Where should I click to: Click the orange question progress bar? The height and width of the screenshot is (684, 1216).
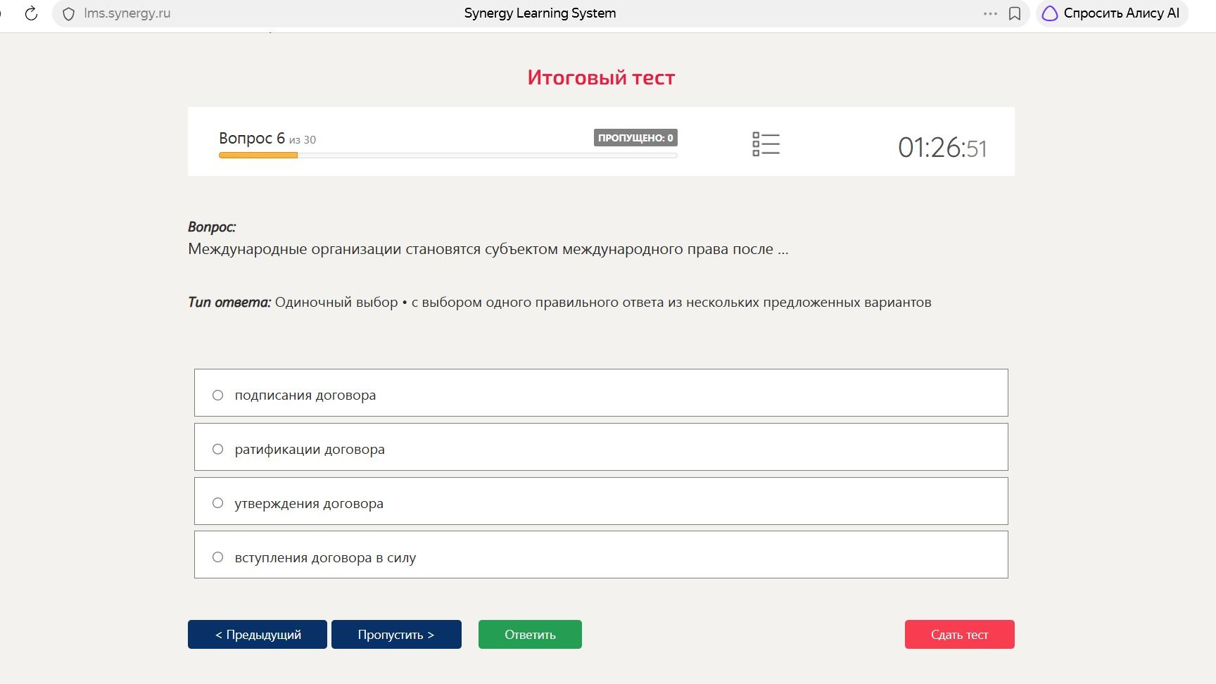point(258,156)
